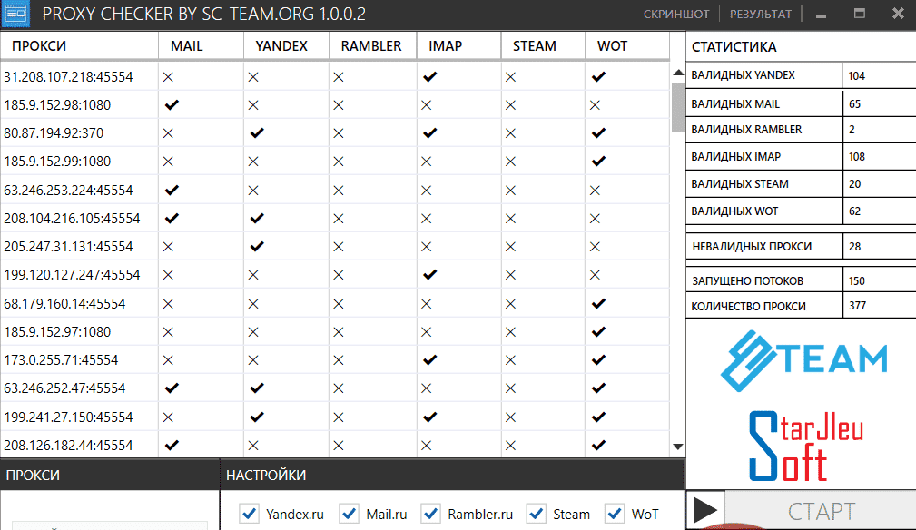Toggle the Mail.ru checkbox
916x530 pixels.
pos(350,514)
